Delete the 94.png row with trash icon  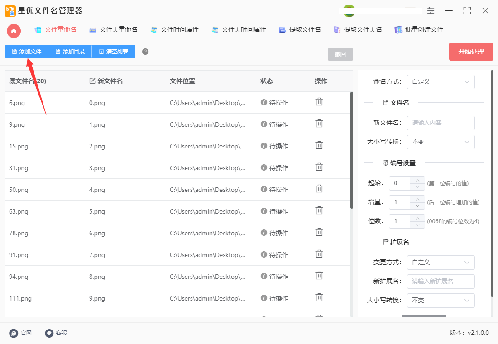point(319,276)
